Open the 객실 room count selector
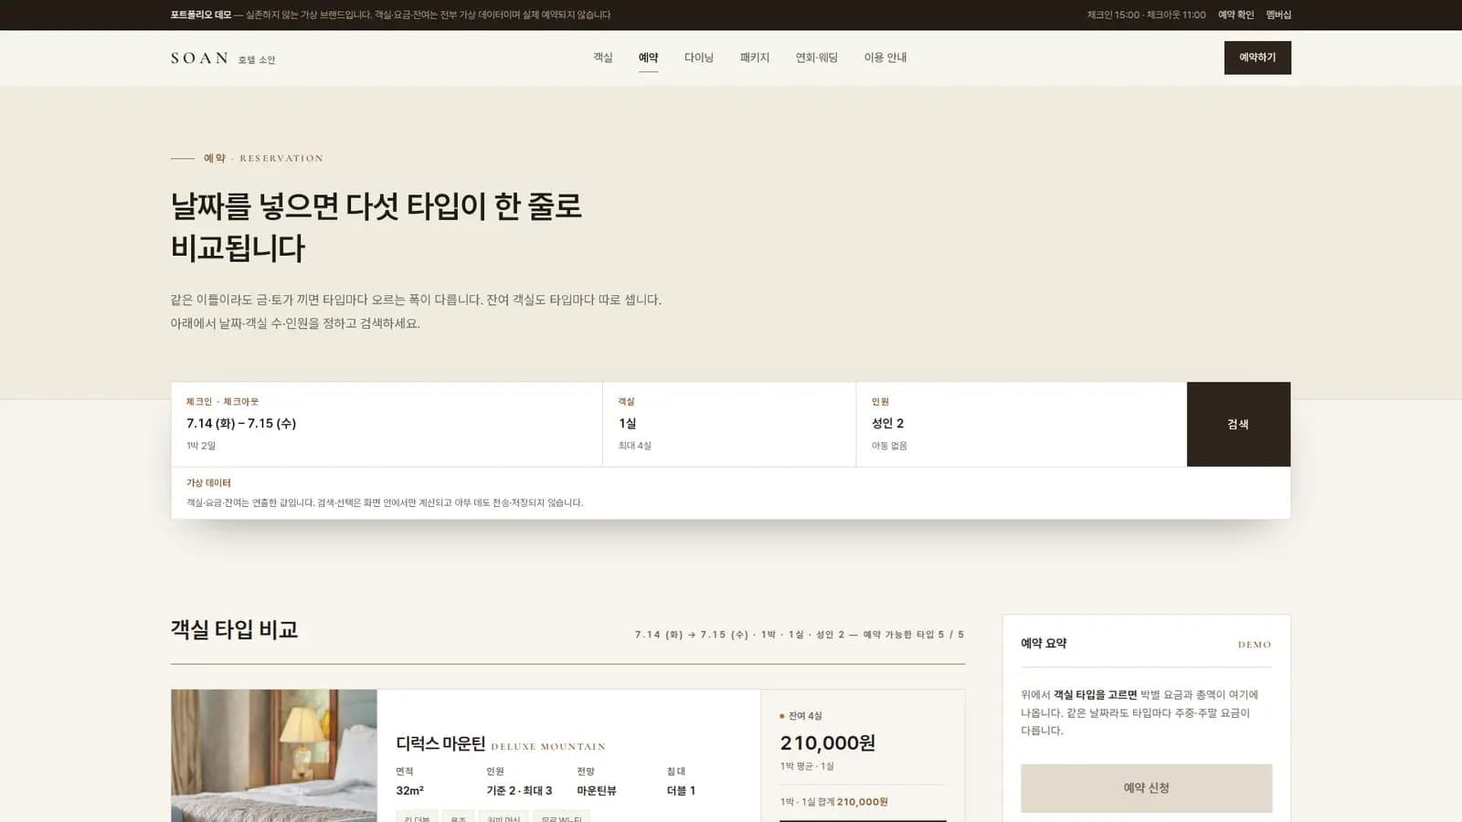The height and width of the screenshot is (822, 1462). 729,424
